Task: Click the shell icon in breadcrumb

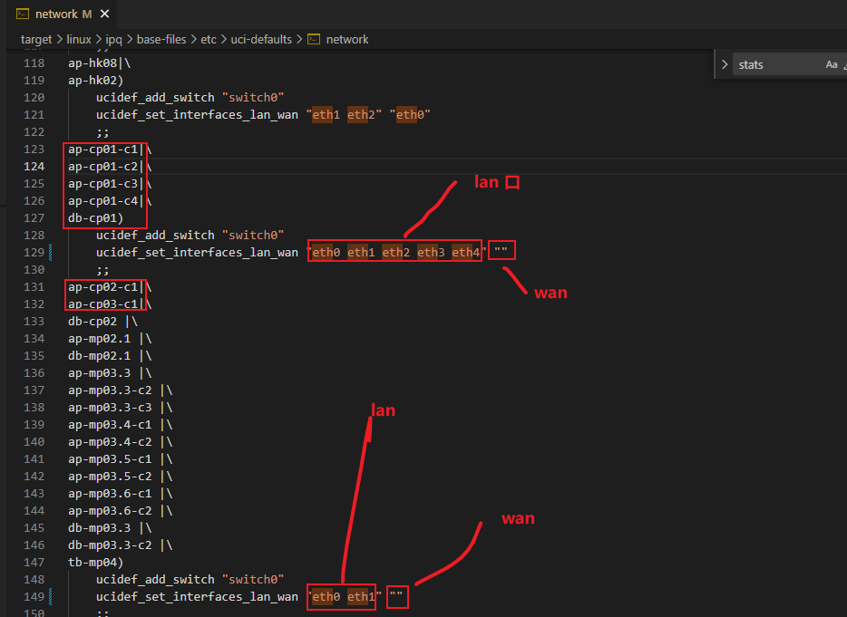Action: pos(314,39)
